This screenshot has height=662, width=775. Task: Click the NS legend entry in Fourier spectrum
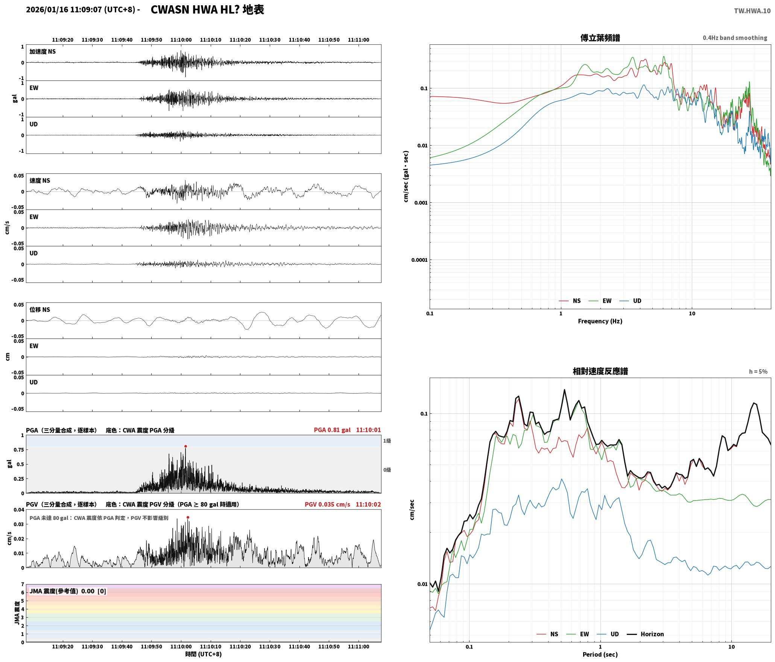[570, 301]
